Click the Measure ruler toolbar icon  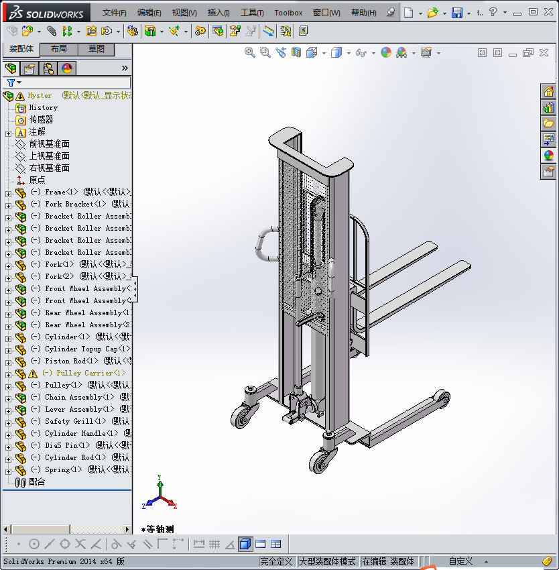[x=268, y=32]
